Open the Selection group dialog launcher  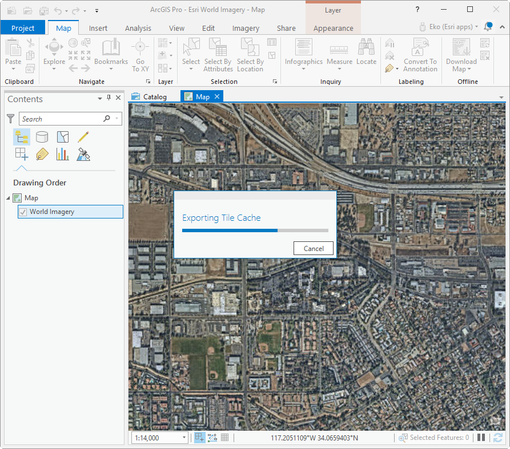[275, 82]
